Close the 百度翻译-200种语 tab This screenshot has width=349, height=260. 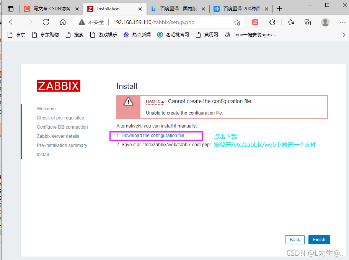tap(266, 9)
